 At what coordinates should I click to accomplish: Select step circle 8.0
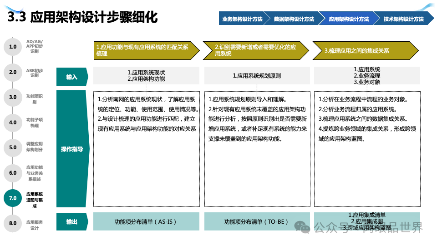[x=13, y=223]
